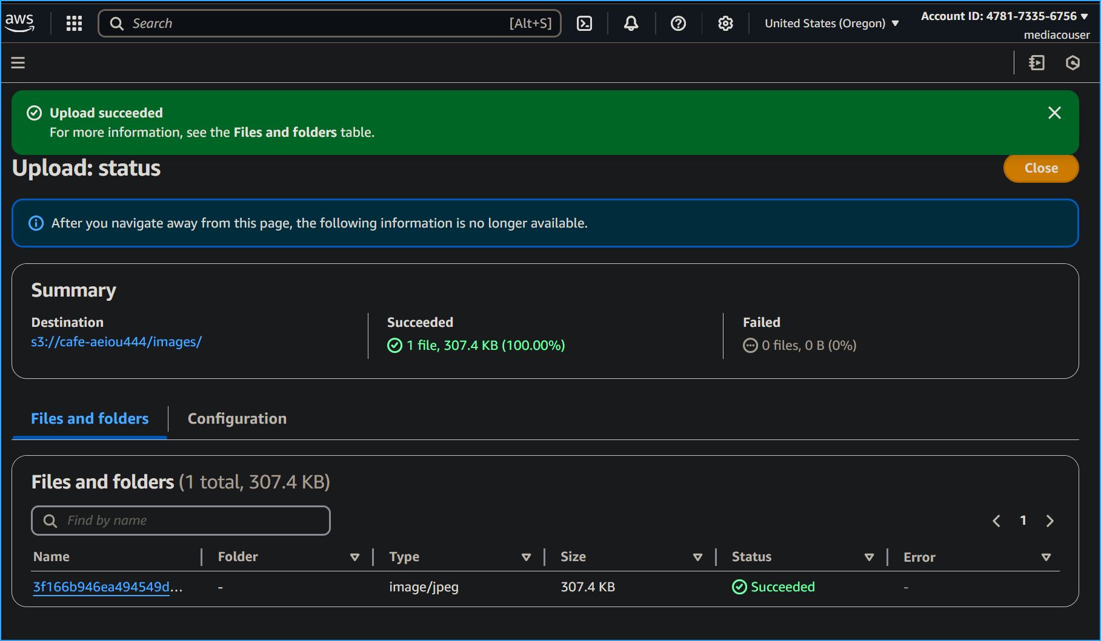Expand the hamburger side navigation menu
This screenshot has width=1101, height=641.
coord(18,62)
